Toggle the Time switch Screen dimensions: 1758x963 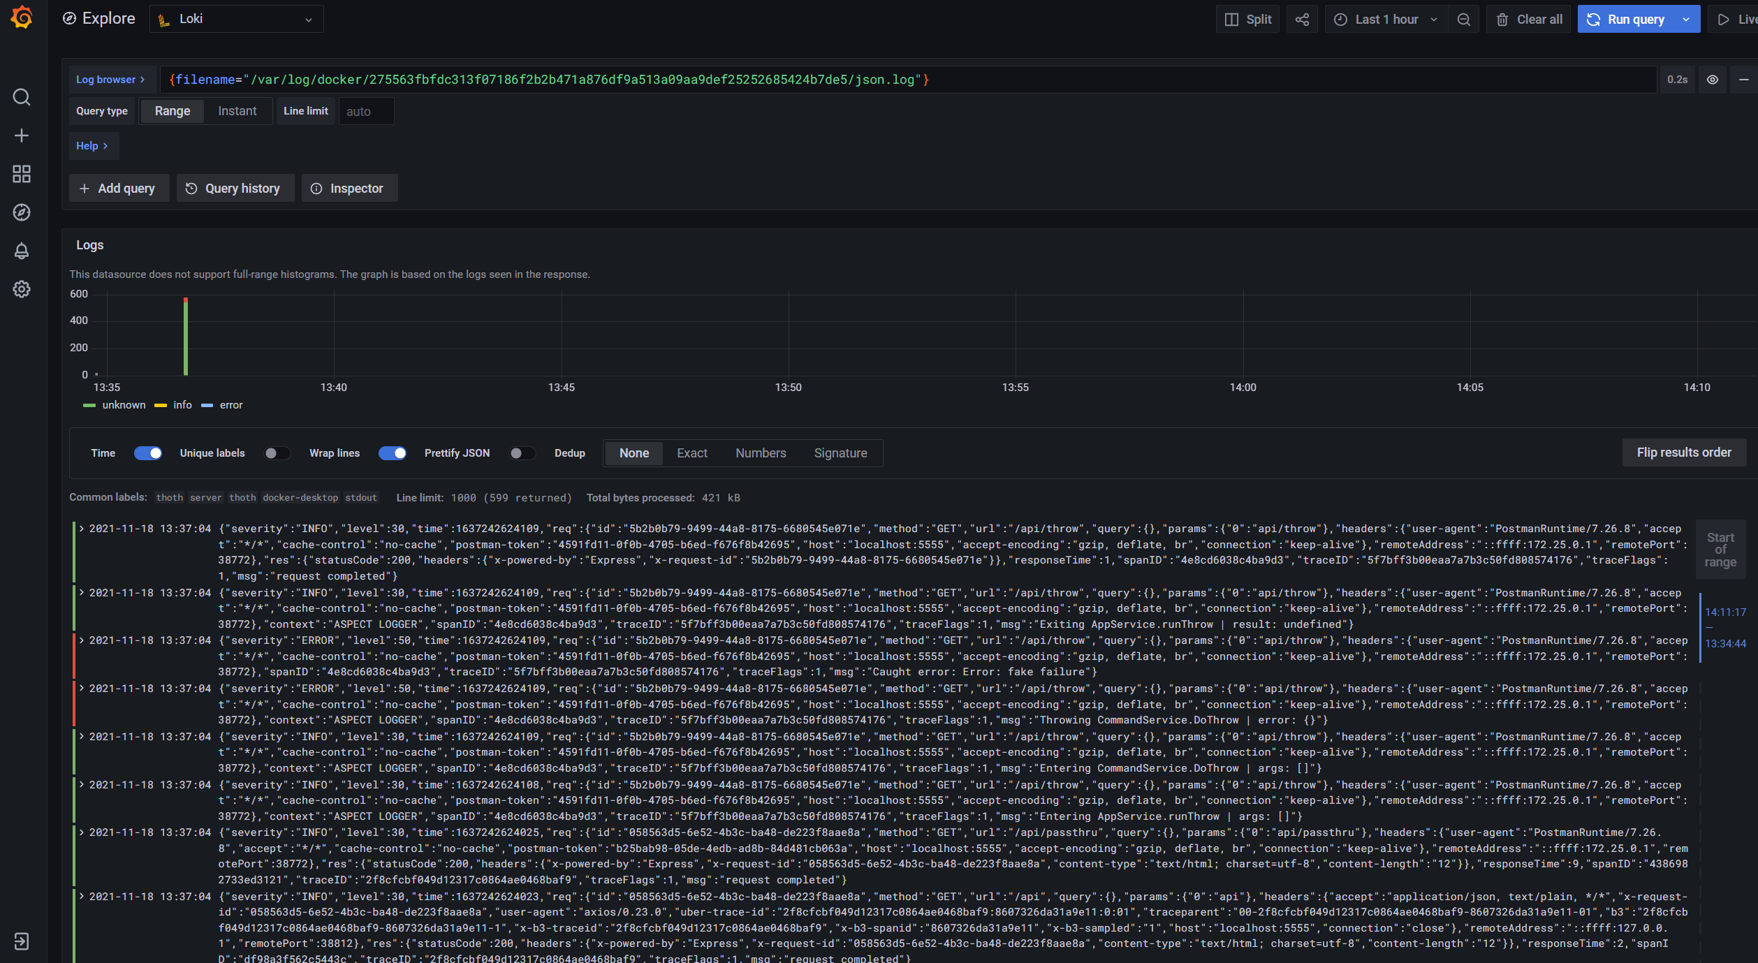pyautogui.click(x=147, y=453)
